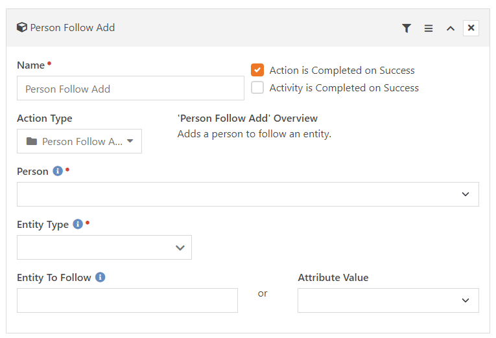
Task: Click folder icon in Action Type picker
Action: [31, 142]
